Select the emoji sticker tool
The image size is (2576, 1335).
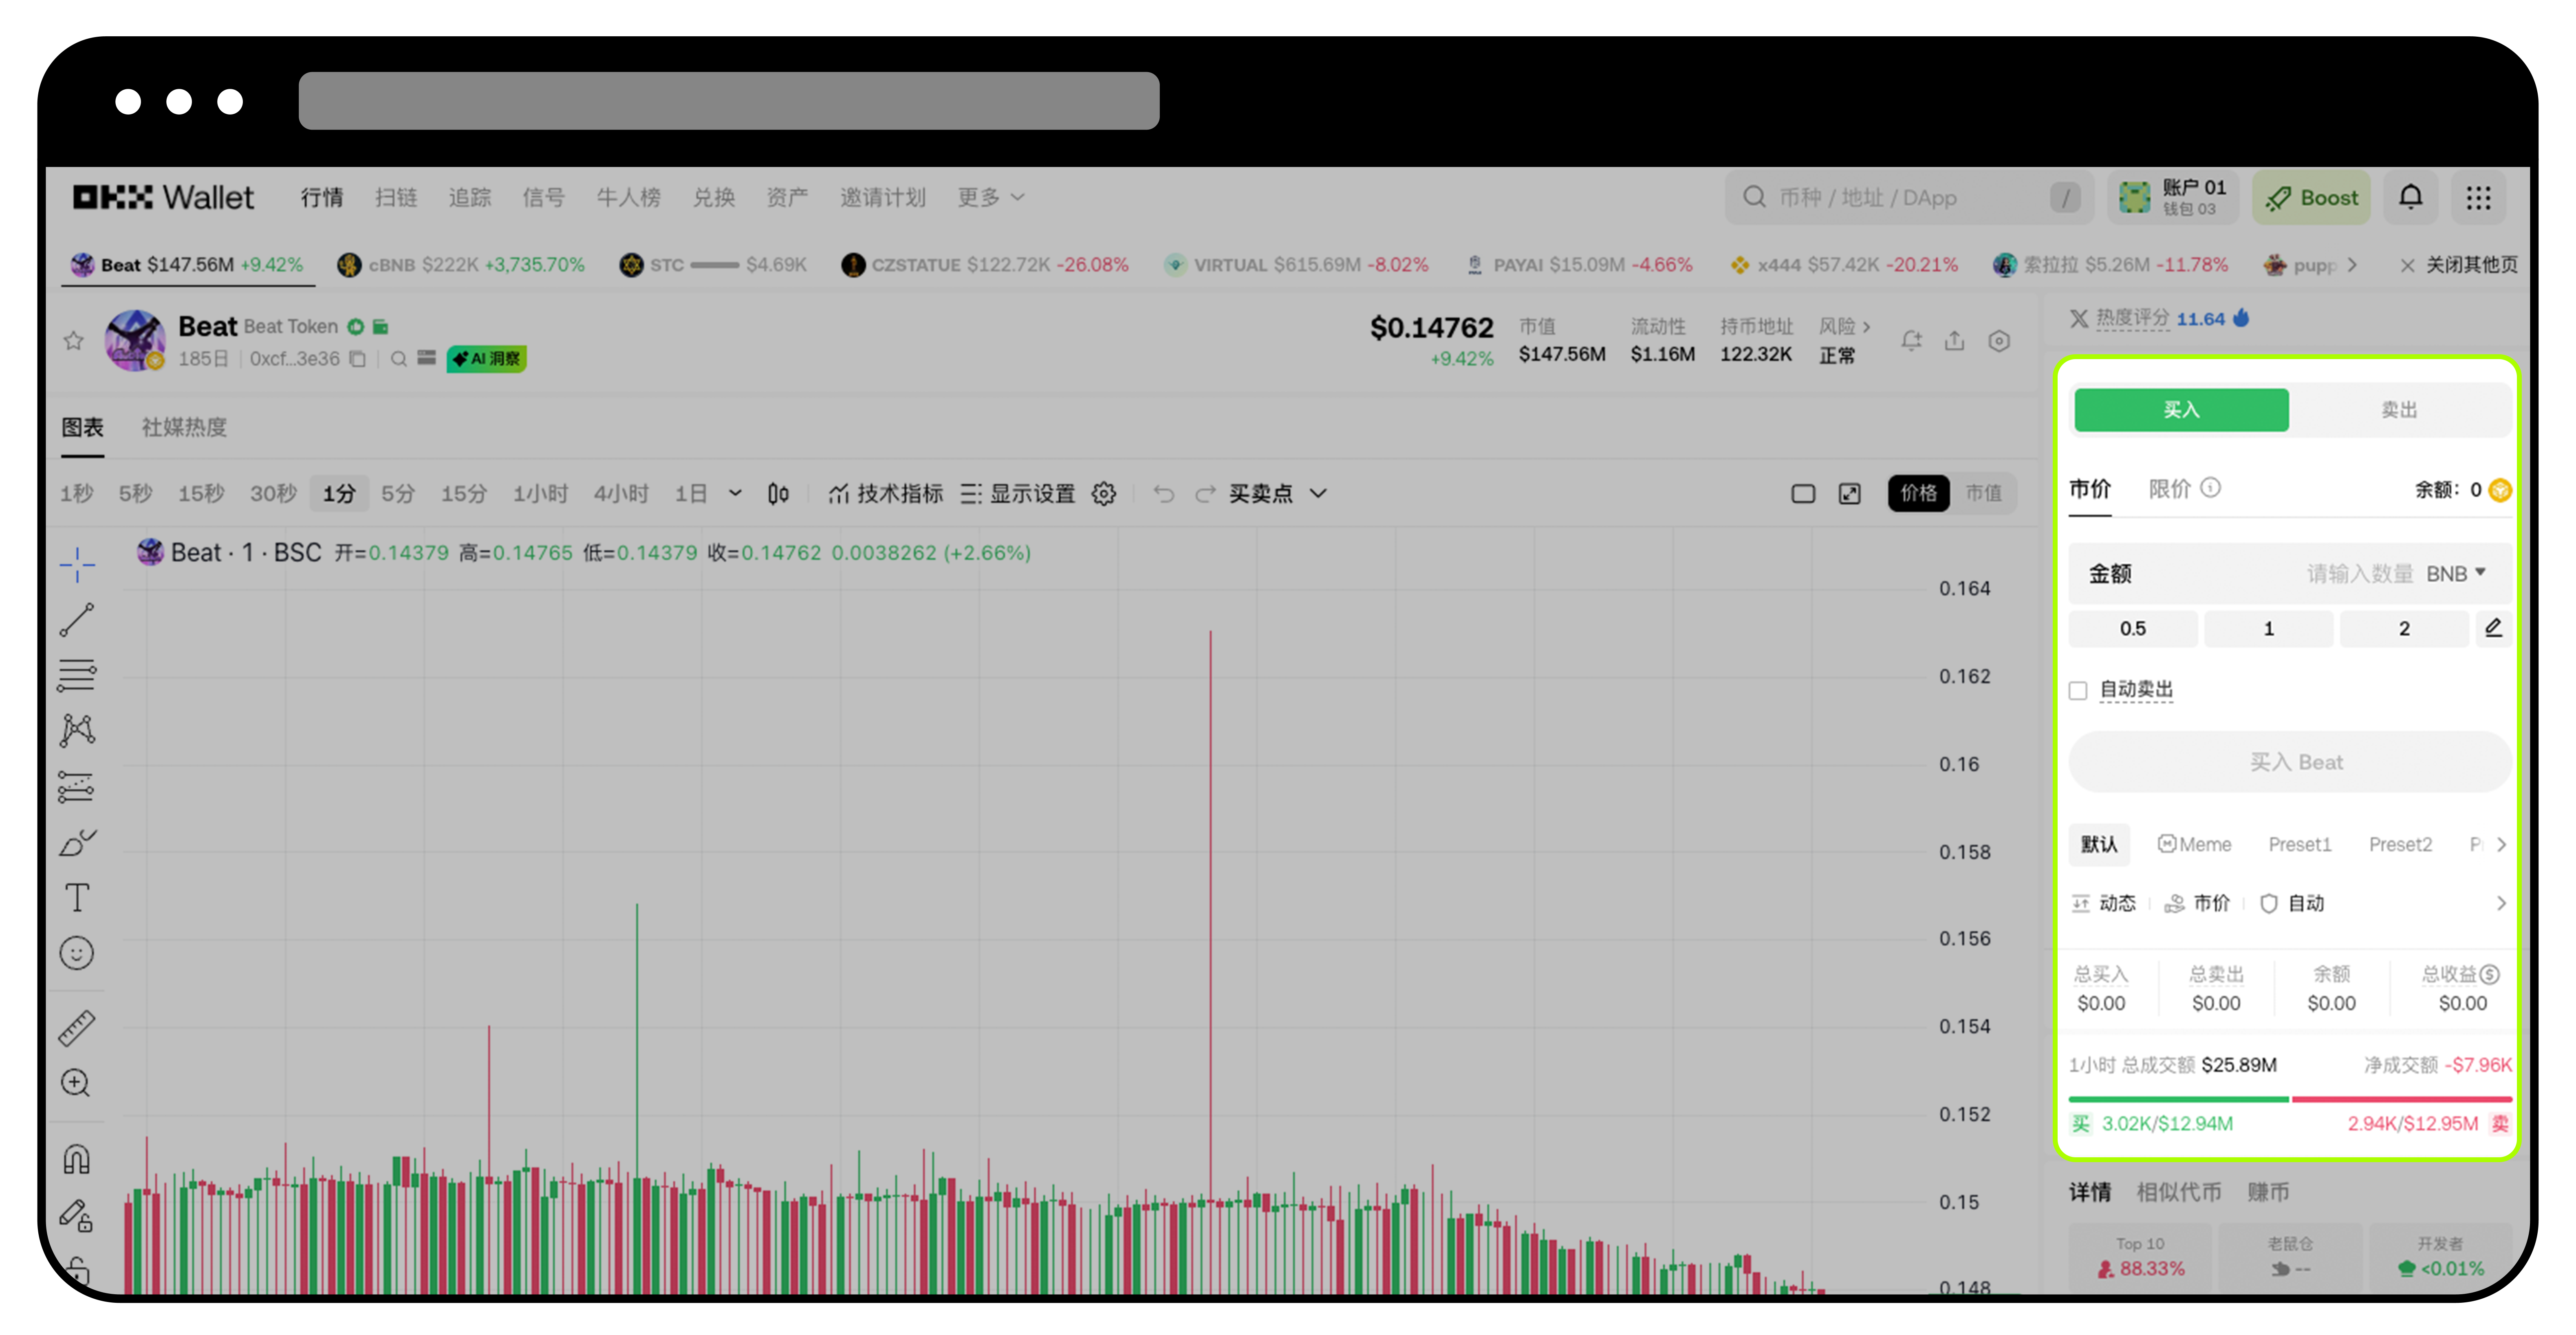[77, 952]
